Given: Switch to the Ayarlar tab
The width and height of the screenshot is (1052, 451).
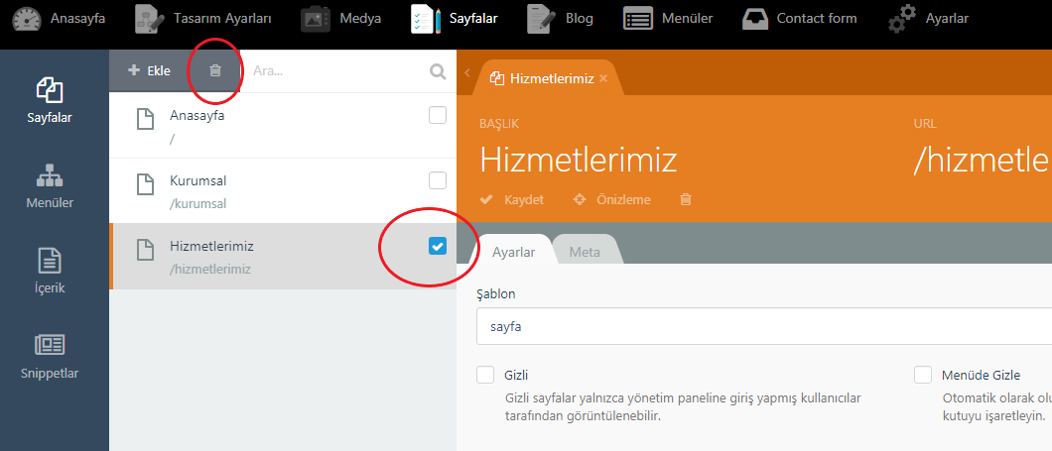Looking at the screenshot, I should 513,252.
